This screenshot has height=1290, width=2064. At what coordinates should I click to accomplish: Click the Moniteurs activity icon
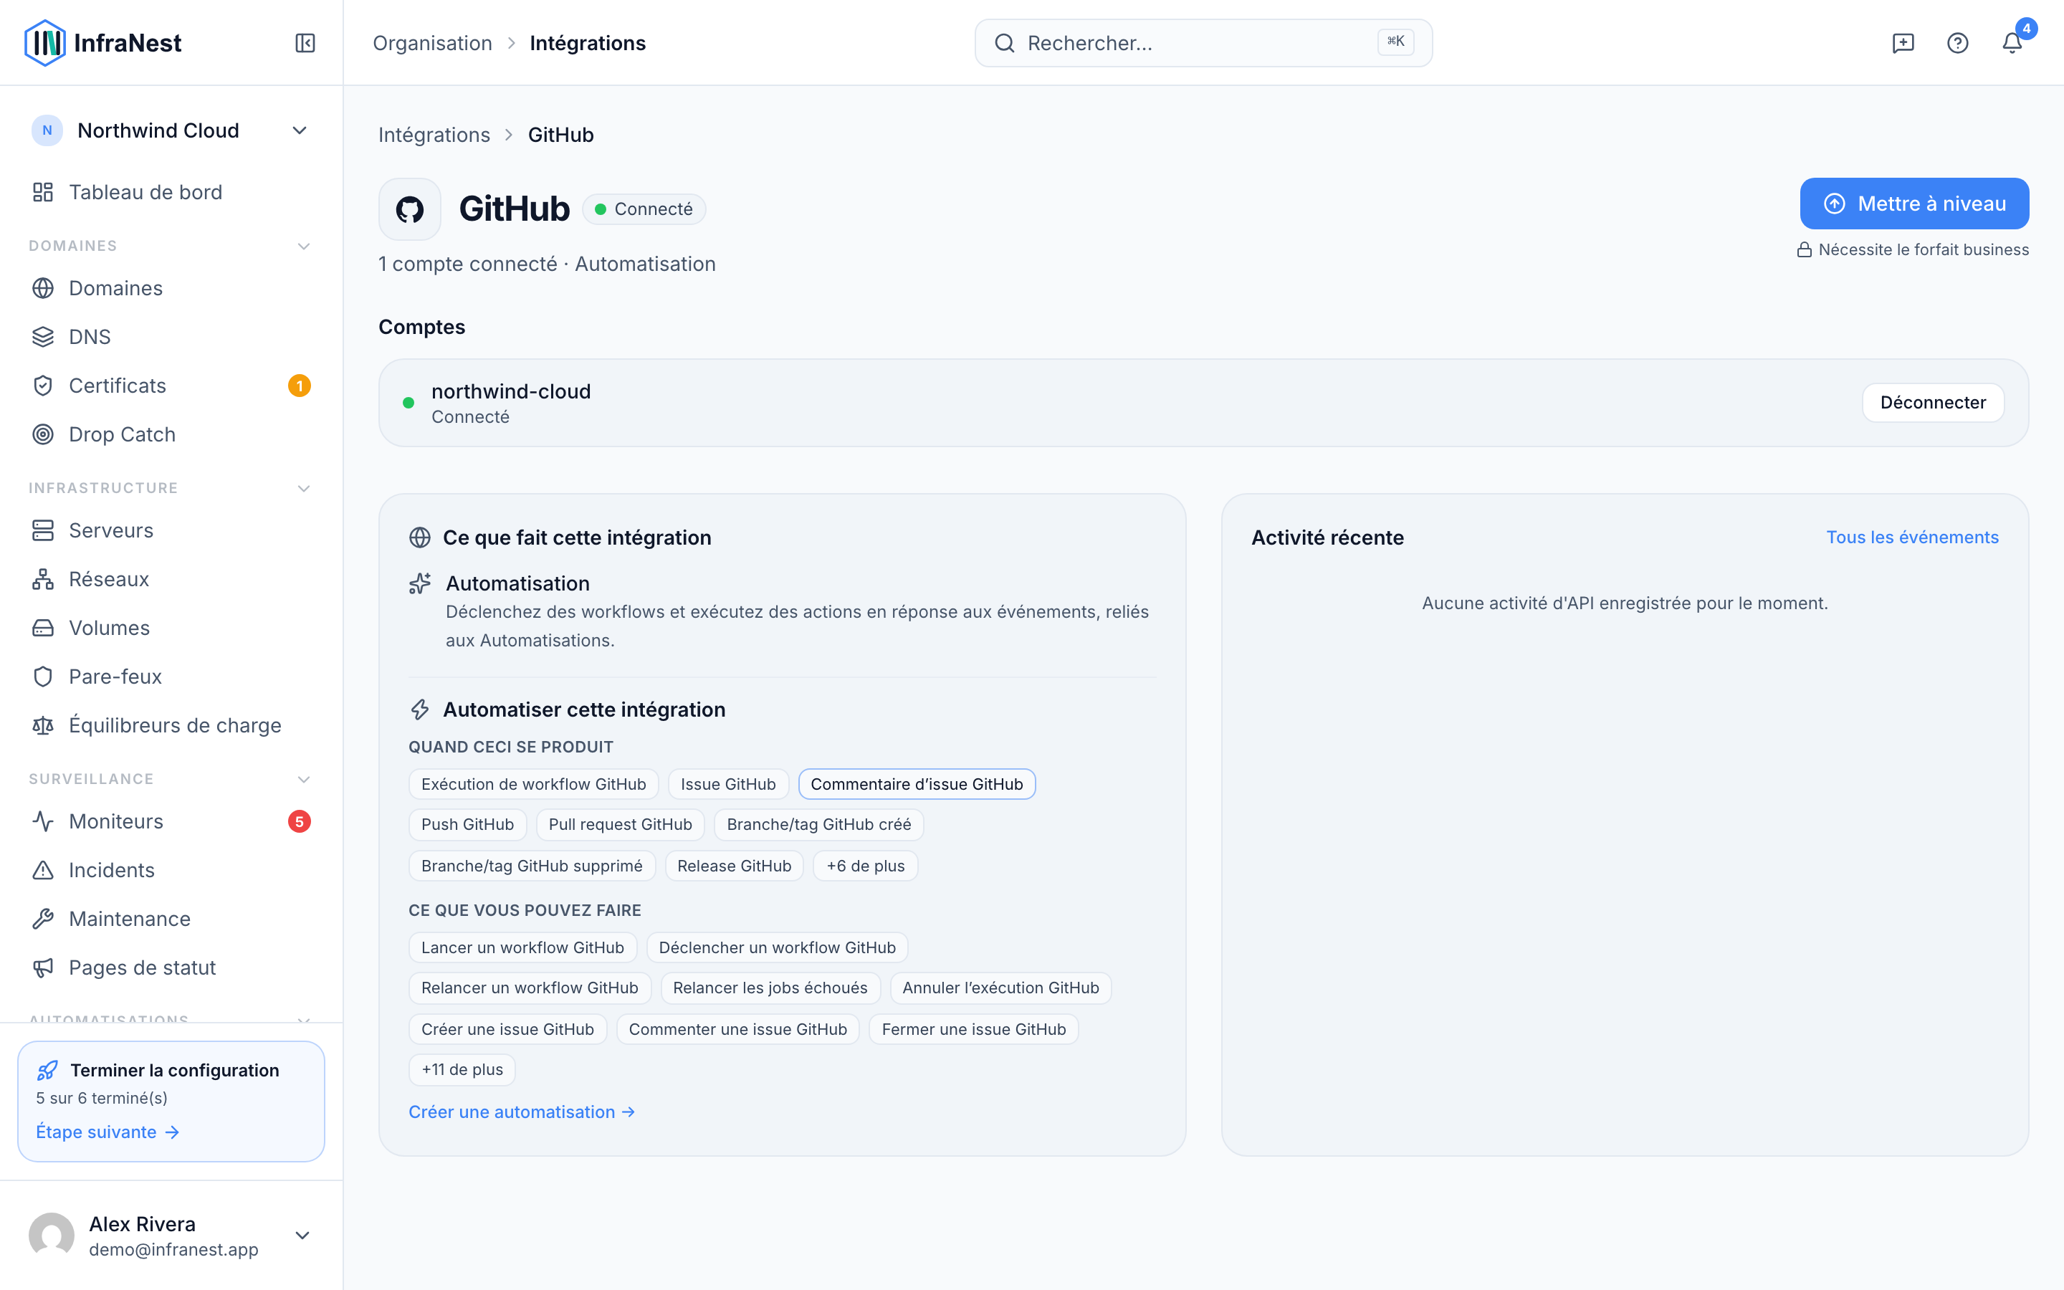pyautogui.click(x=43, y=821)
